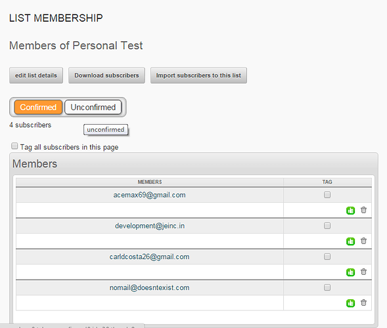Select the Confirmed tab

(x=38, y=107)
